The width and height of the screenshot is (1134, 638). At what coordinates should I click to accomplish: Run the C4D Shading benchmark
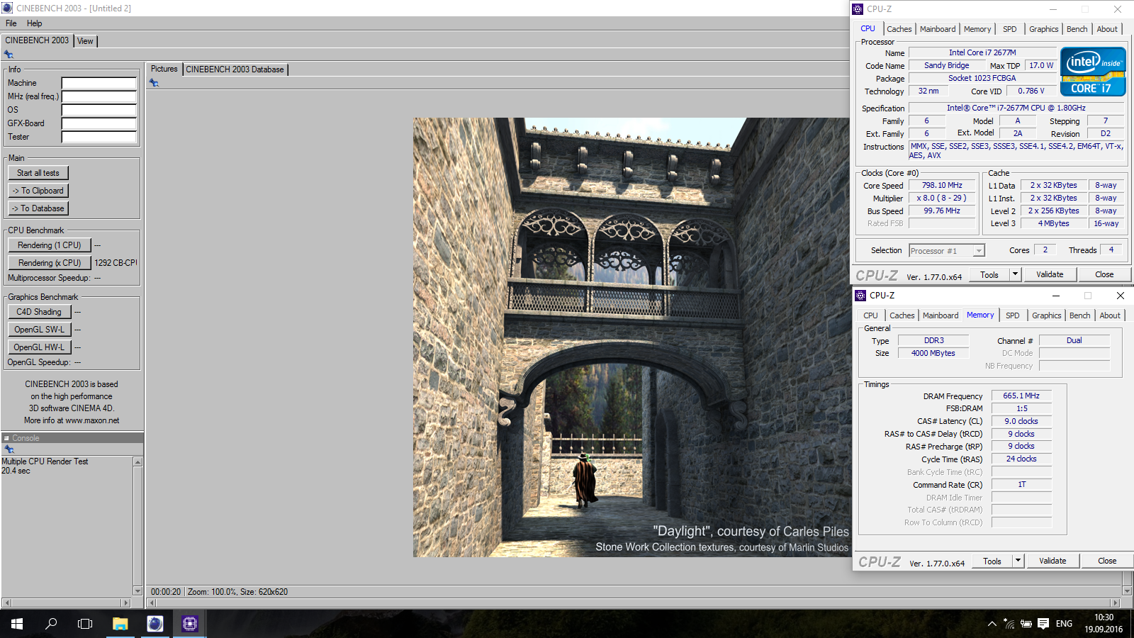point(40,312)
